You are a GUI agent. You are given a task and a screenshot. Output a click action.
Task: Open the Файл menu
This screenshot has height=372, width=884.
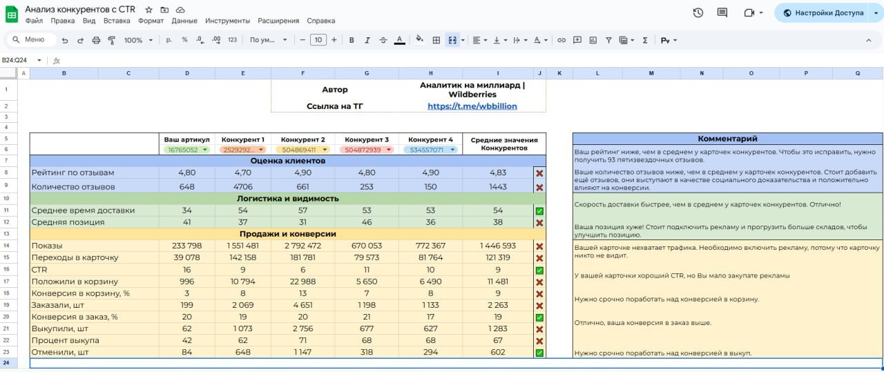pyautogui.click(x=34, y=21)
